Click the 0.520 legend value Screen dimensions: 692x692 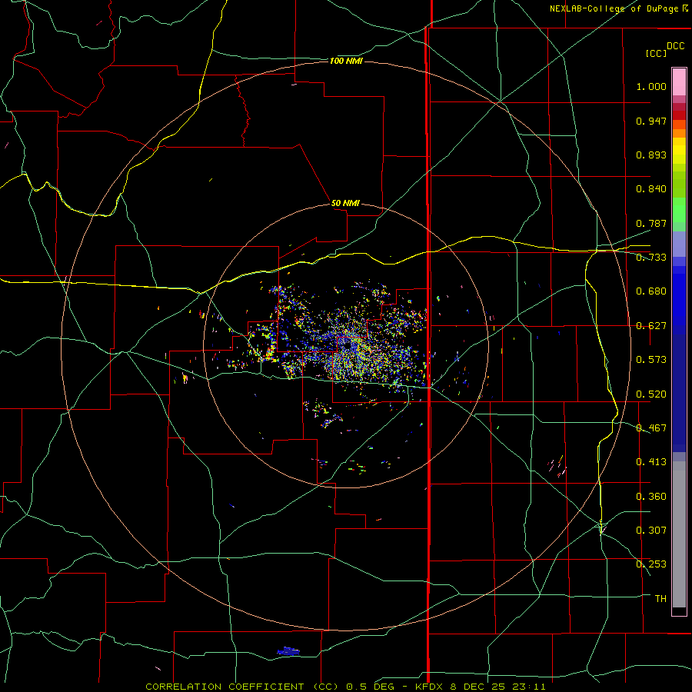tap(651, 394)
